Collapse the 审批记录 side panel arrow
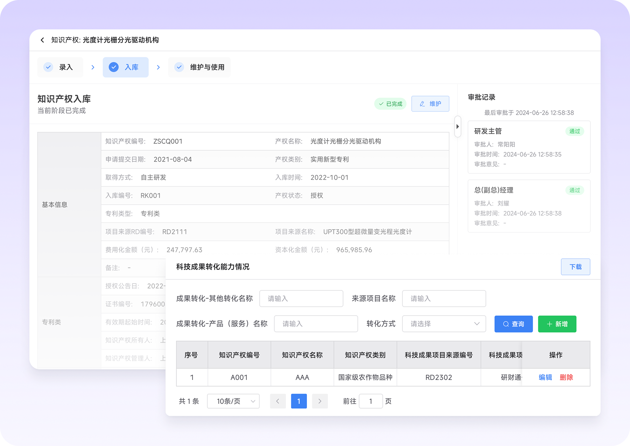 pyautogui.click(x=457, y=127)
